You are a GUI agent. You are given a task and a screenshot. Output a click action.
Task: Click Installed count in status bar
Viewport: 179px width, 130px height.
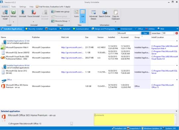(119, 128)
